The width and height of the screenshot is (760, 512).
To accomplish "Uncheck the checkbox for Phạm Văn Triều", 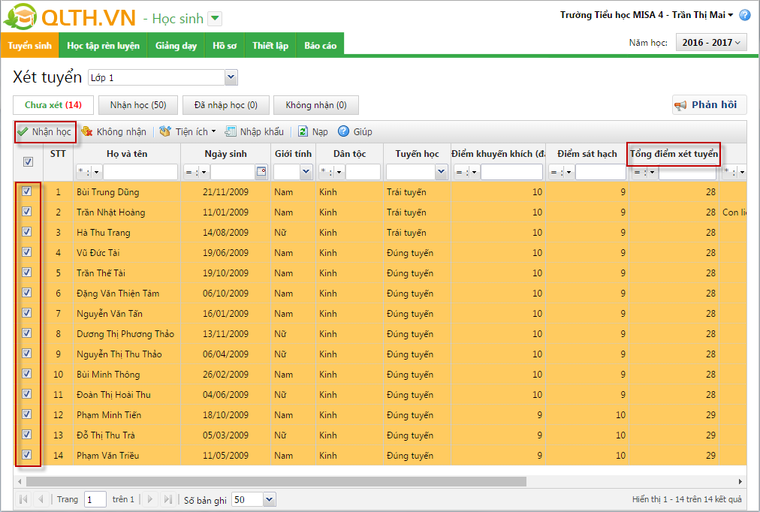I will 27,454.
